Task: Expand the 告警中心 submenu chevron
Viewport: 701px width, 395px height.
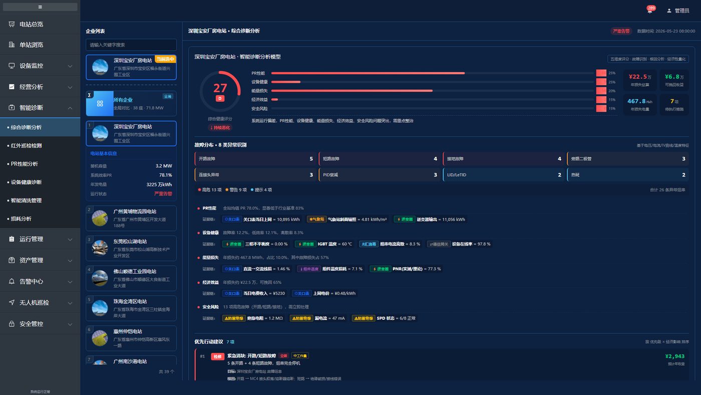Action: pos(70,281)
